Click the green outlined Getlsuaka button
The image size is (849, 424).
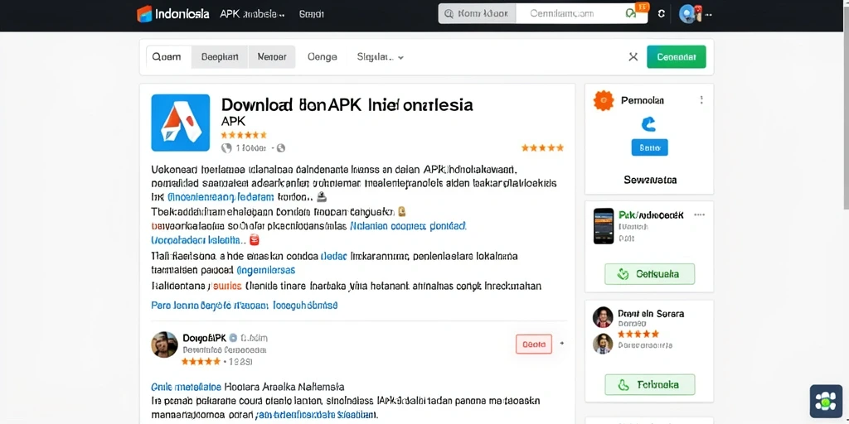coord(650,274)
